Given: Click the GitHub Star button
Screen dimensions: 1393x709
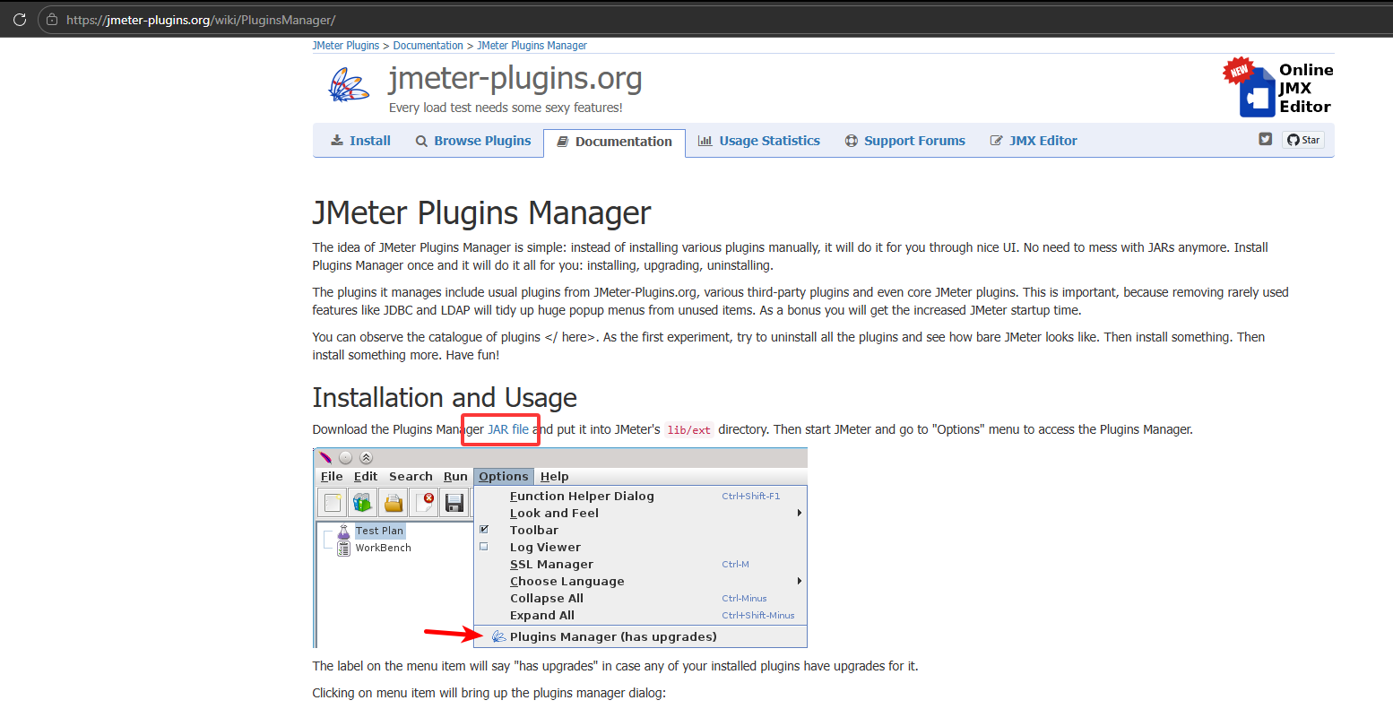Looking at the screenshot, I should [1303, 140].
